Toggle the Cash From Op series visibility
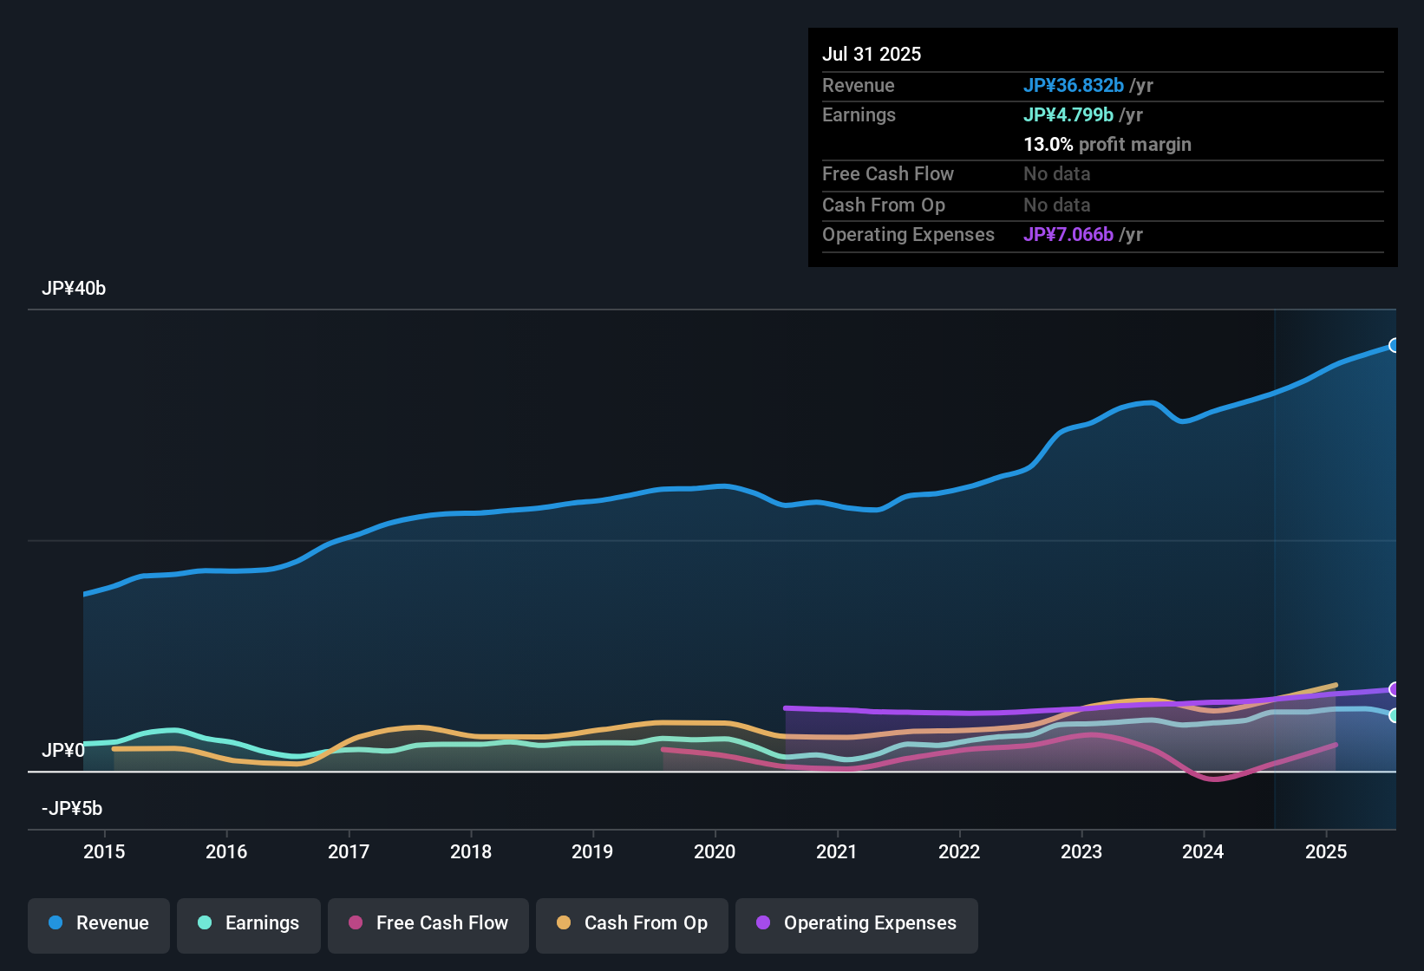 pyautogui.click(x=631, y=923)
